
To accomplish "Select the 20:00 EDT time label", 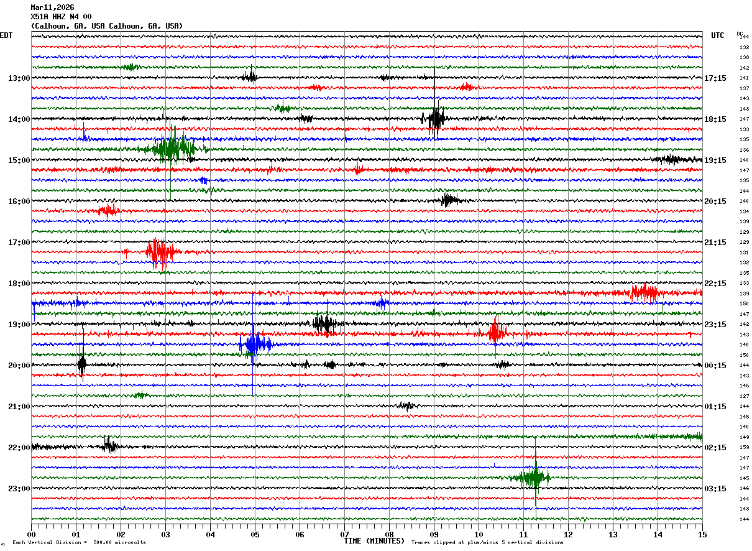I will click(19, 366).
